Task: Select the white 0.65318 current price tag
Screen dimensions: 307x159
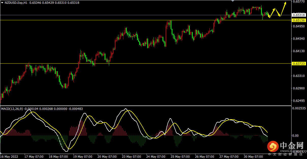Action: [299, 15]
